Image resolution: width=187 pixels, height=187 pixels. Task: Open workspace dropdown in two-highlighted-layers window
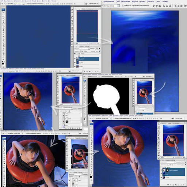click(x=179, y=118)
